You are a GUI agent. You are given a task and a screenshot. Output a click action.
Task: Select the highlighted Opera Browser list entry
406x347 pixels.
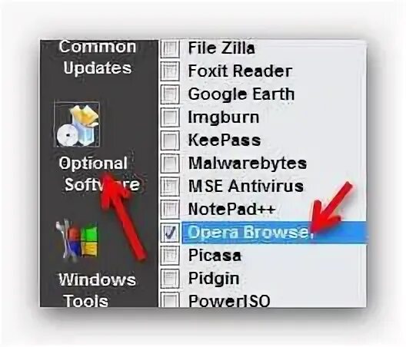click(x=275, y=232)
